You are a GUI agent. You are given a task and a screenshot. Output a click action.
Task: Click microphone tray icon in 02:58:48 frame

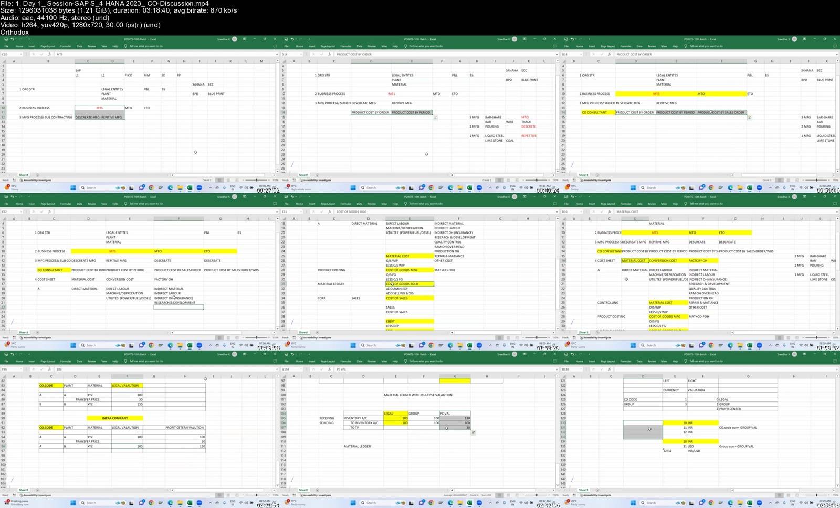point(784,502)
